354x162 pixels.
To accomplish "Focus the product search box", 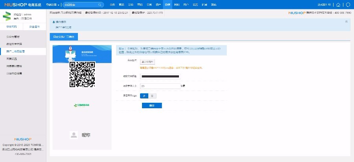I will 83,5.
